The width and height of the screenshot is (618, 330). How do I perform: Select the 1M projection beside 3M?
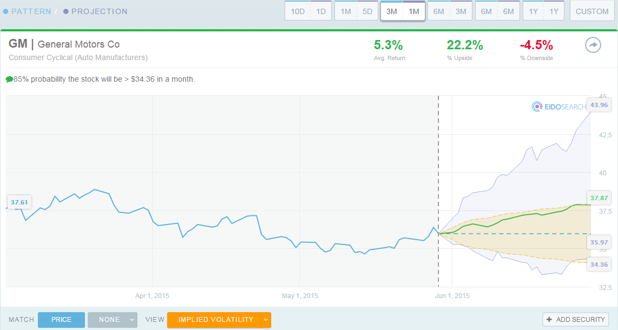point(414,11)
